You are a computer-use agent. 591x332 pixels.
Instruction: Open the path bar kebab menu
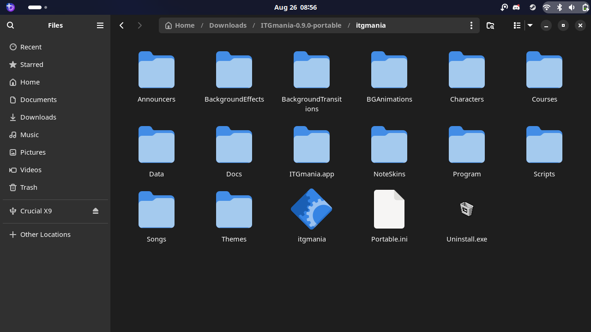pos(471,25)
